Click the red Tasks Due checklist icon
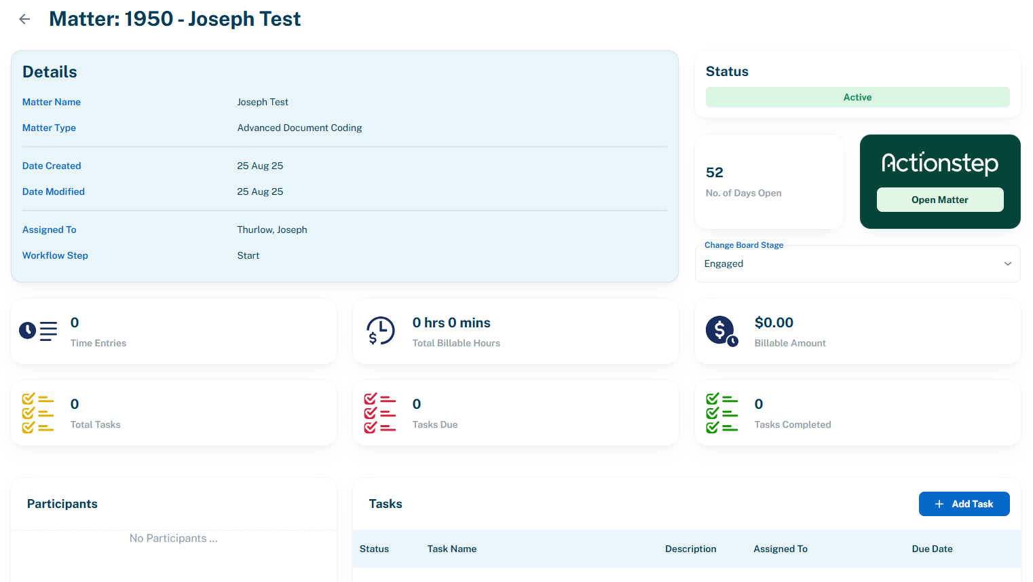The height and width of the screenshot is (582, 1033). coord(380,412)
